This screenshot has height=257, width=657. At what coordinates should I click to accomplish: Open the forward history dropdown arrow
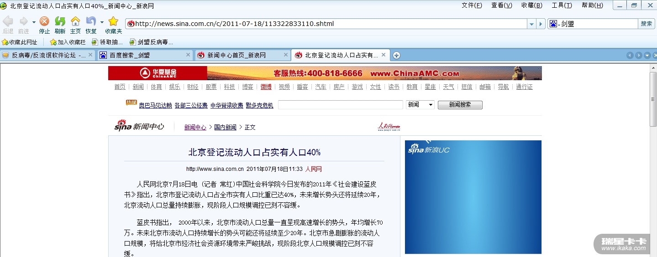tap(34, 22)
